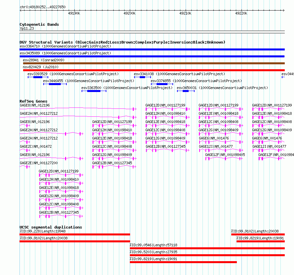Open the %ID:99.228|Length:19948 duplication
The height and width of the screenshot is (275, 294).
pos(75,234)
